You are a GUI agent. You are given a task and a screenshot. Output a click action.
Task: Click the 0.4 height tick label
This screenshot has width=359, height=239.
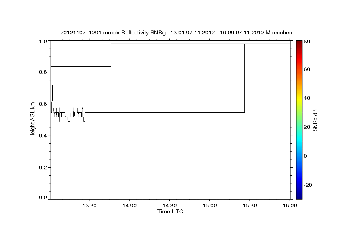43,136
